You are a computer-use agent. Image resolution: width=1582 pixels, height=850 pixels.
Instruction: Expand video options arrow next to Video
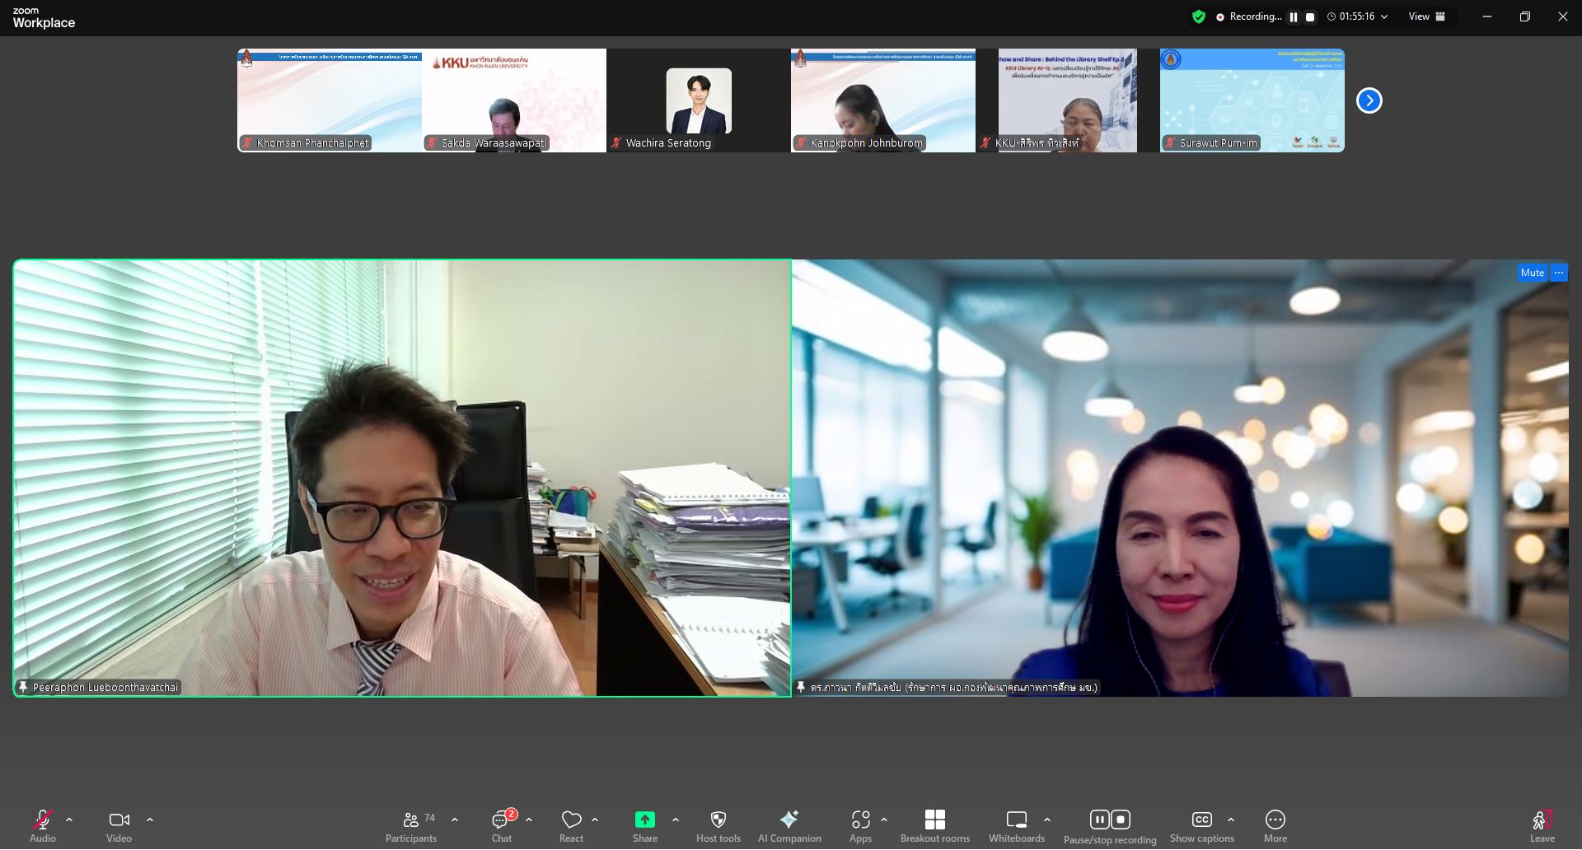(150, 820)
